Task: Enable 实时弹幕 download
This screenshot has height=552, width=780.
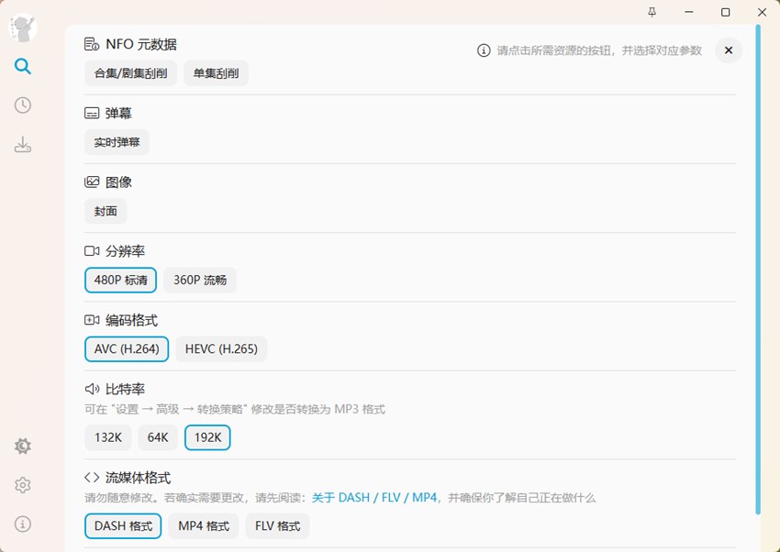Action: pos(117,141)
